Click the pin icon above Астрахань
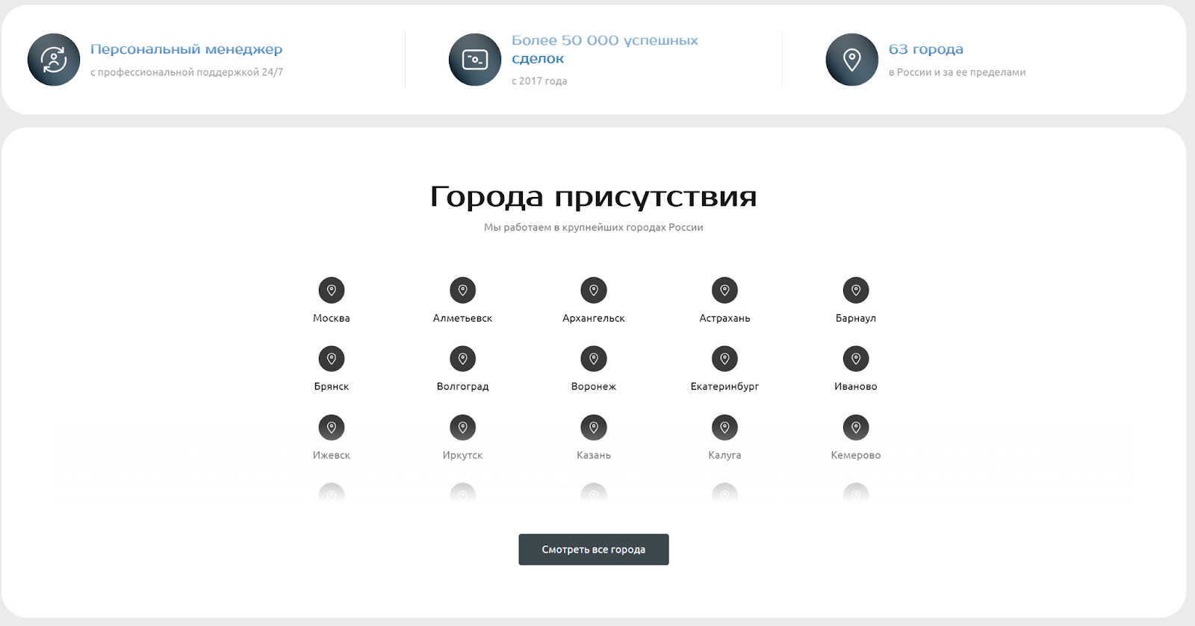Screen dimensions: 1195x626 click(x=725, y=290)
